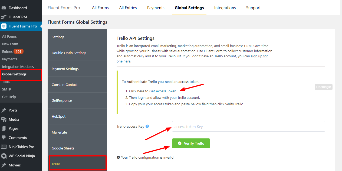Open the Dashboard menu item

coord(21,8)
